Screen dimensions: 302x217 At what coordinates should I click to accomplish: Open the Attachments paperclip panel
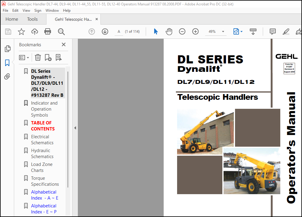coord(7,77)
